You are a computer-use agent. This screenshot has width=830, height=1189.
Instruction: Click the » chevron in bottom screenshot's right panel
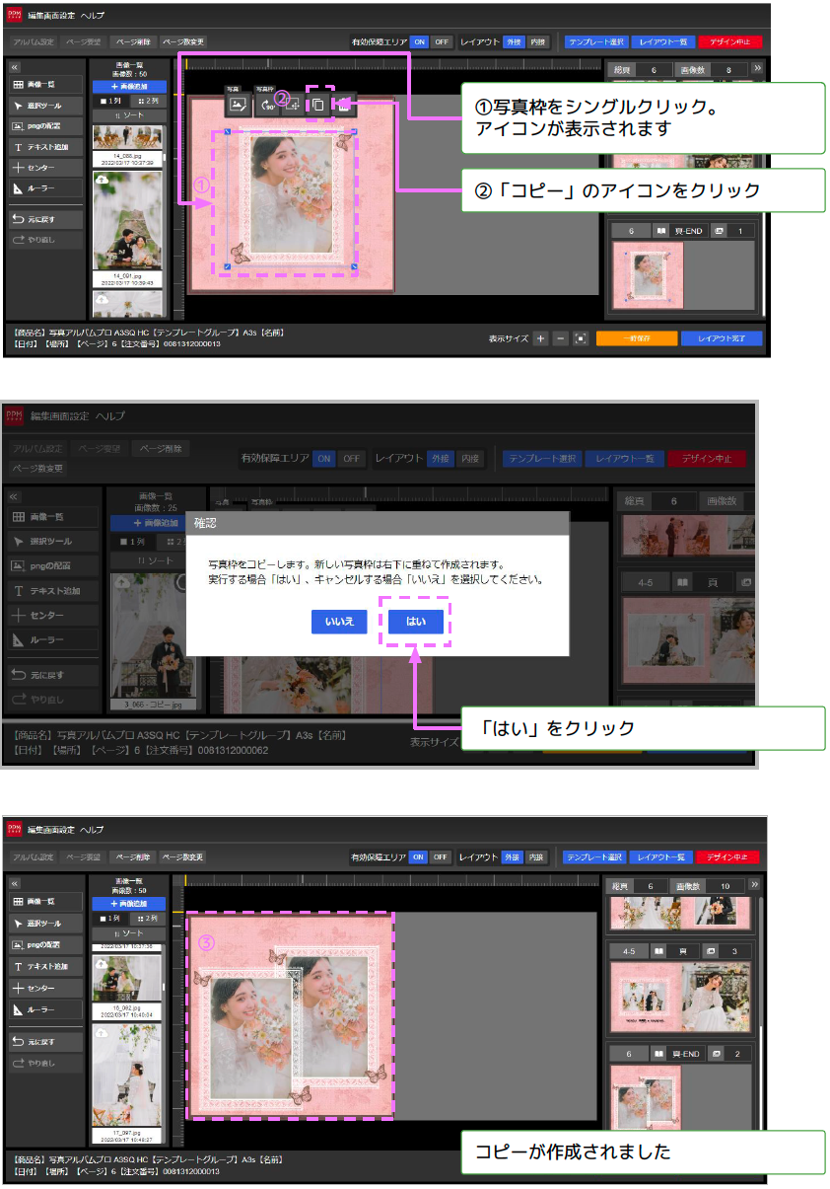point(755,885)
